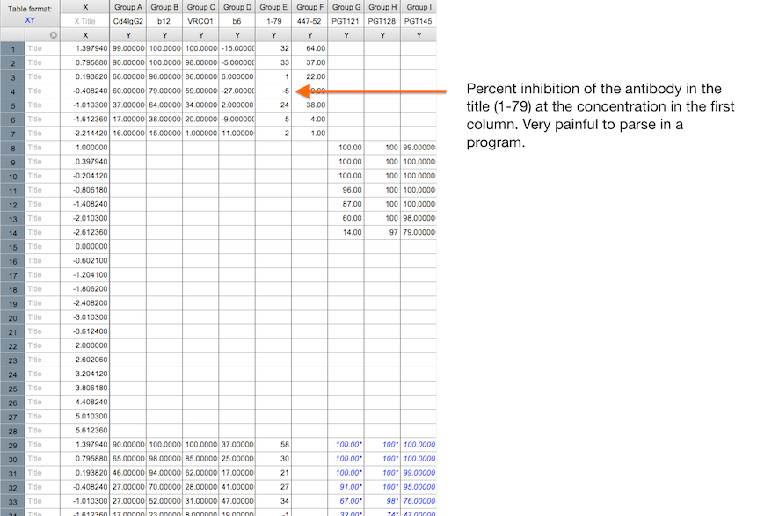Screen dimensions: 757x516
Task: Select the Group E column header
Action: click(x=274, y=7)
